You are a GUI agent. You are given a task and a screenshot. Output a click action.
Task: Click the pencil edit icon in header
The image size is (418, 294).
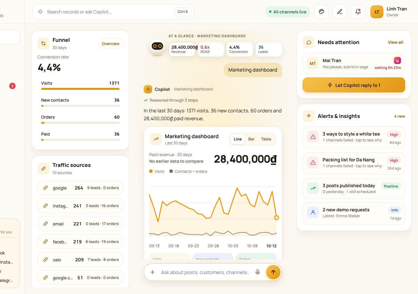[x=340, y=12]
